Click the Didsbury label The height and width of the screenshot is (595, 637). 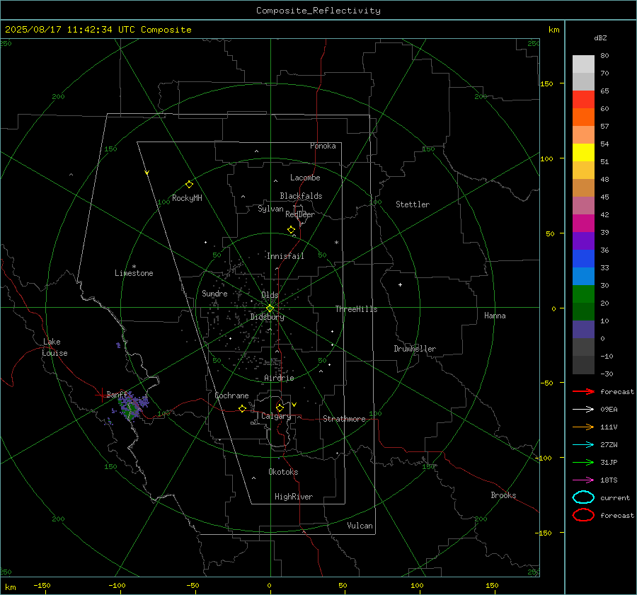pyautogui.click(x=267, y=317)
